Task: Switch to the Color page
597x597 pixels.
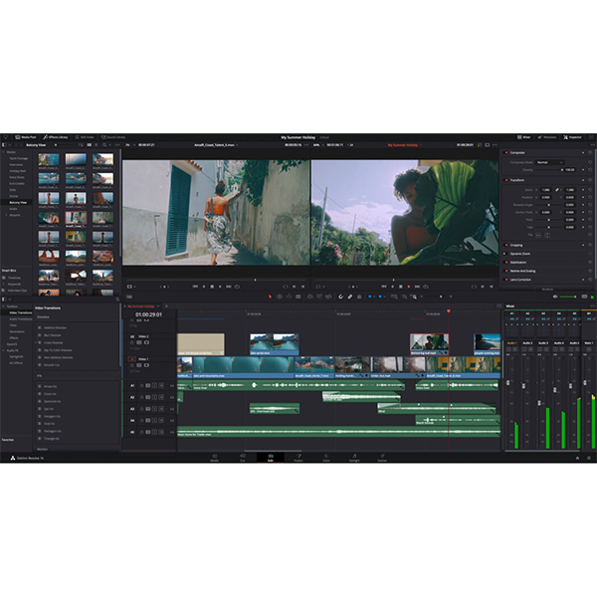Action: (x=325, y=458)
